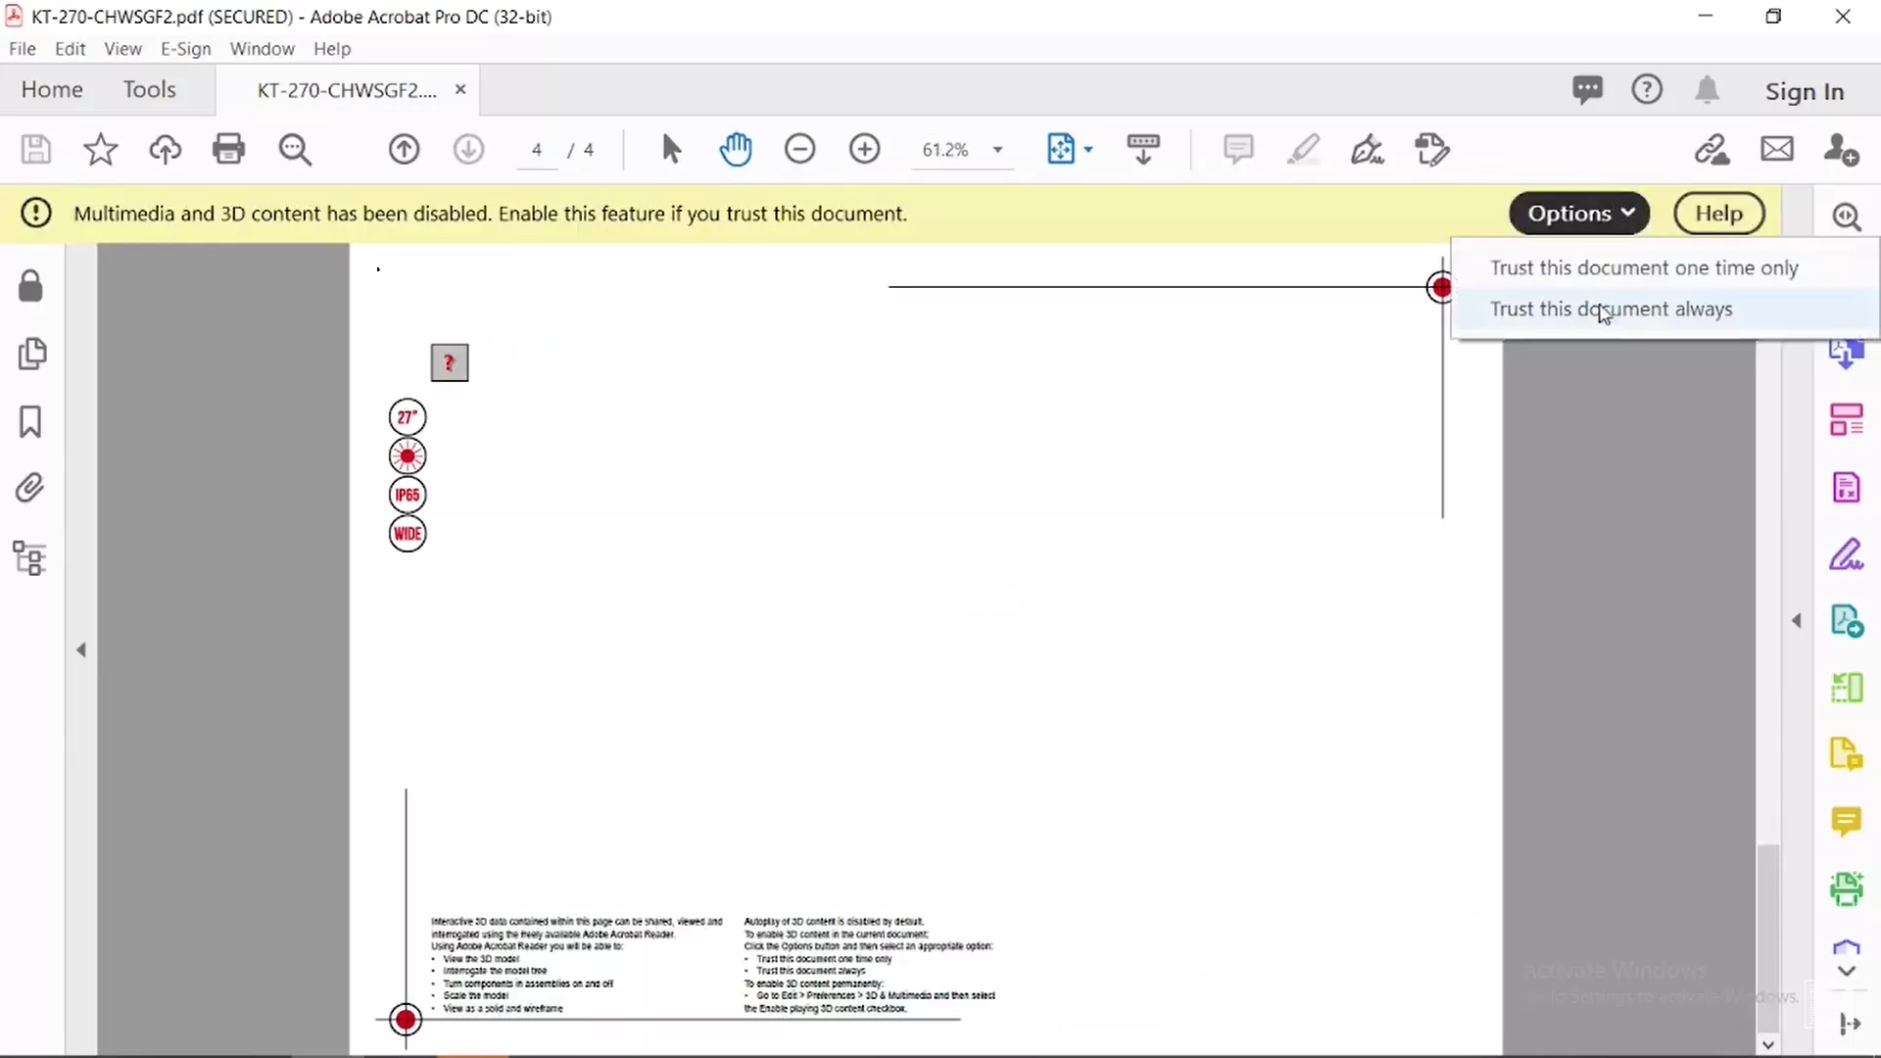
Task: Open the Options dropdown on warning bar
Action: [x=1579, y=214]
